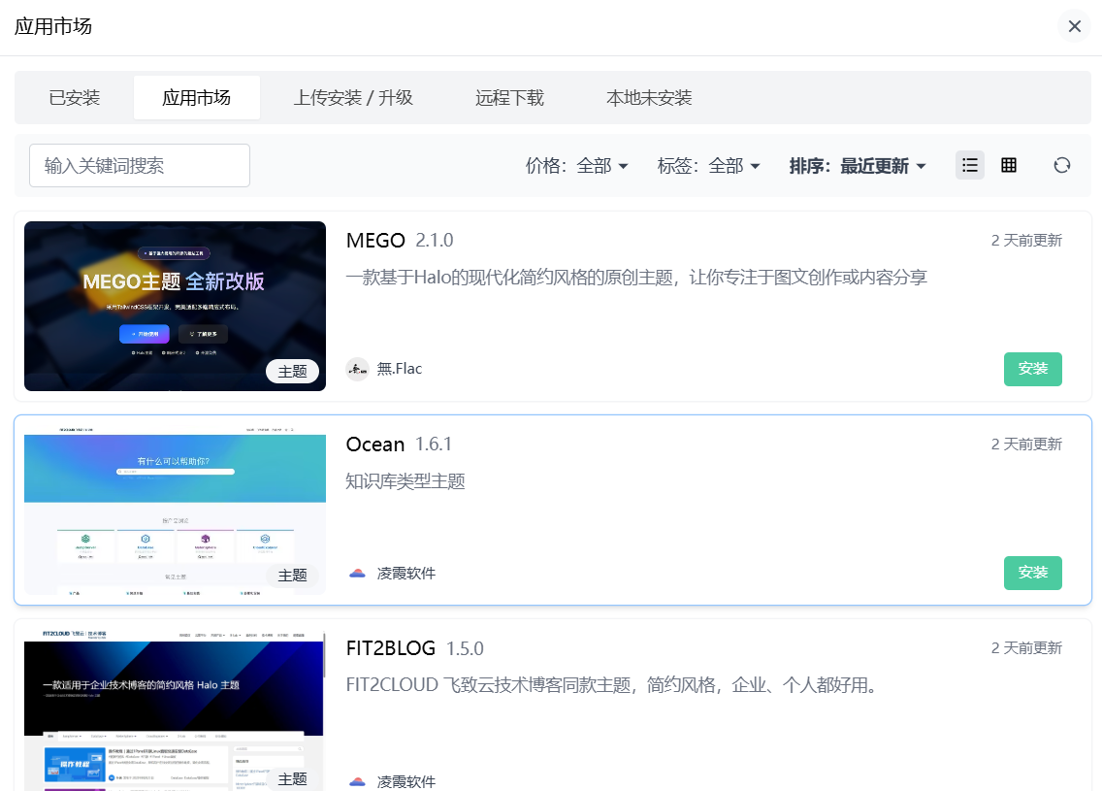This screenshot has width=1102, height=791.
Task: Click the FIT2BLOG title
Action: [391, 648]
